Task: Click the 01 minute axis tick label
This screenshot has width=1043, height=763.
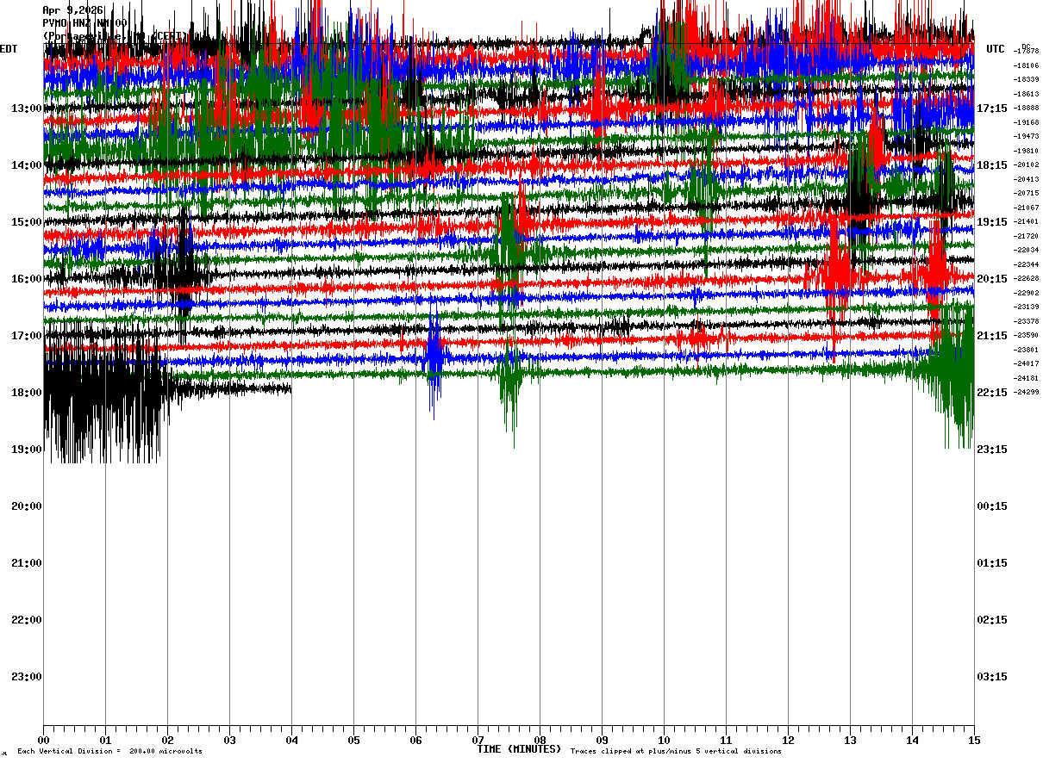Action: [105, 740]
